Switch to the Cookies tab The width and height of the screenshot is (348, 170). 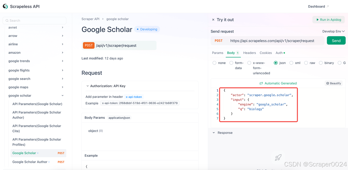[x=266, y=53]
